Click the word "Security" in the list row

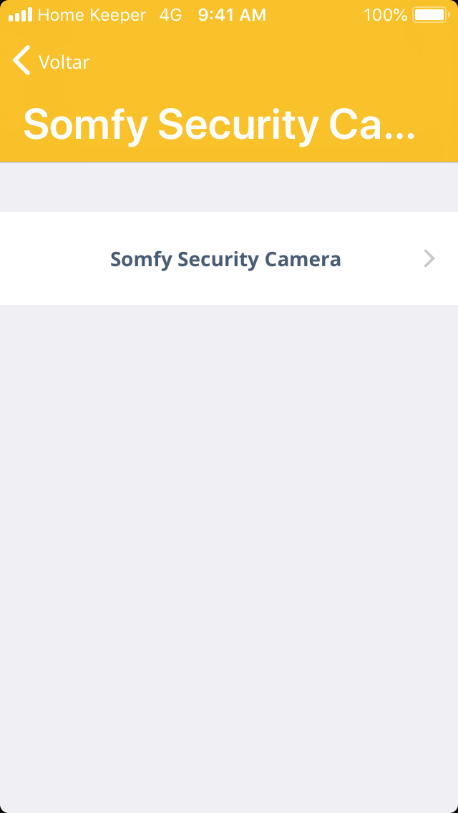218,258
